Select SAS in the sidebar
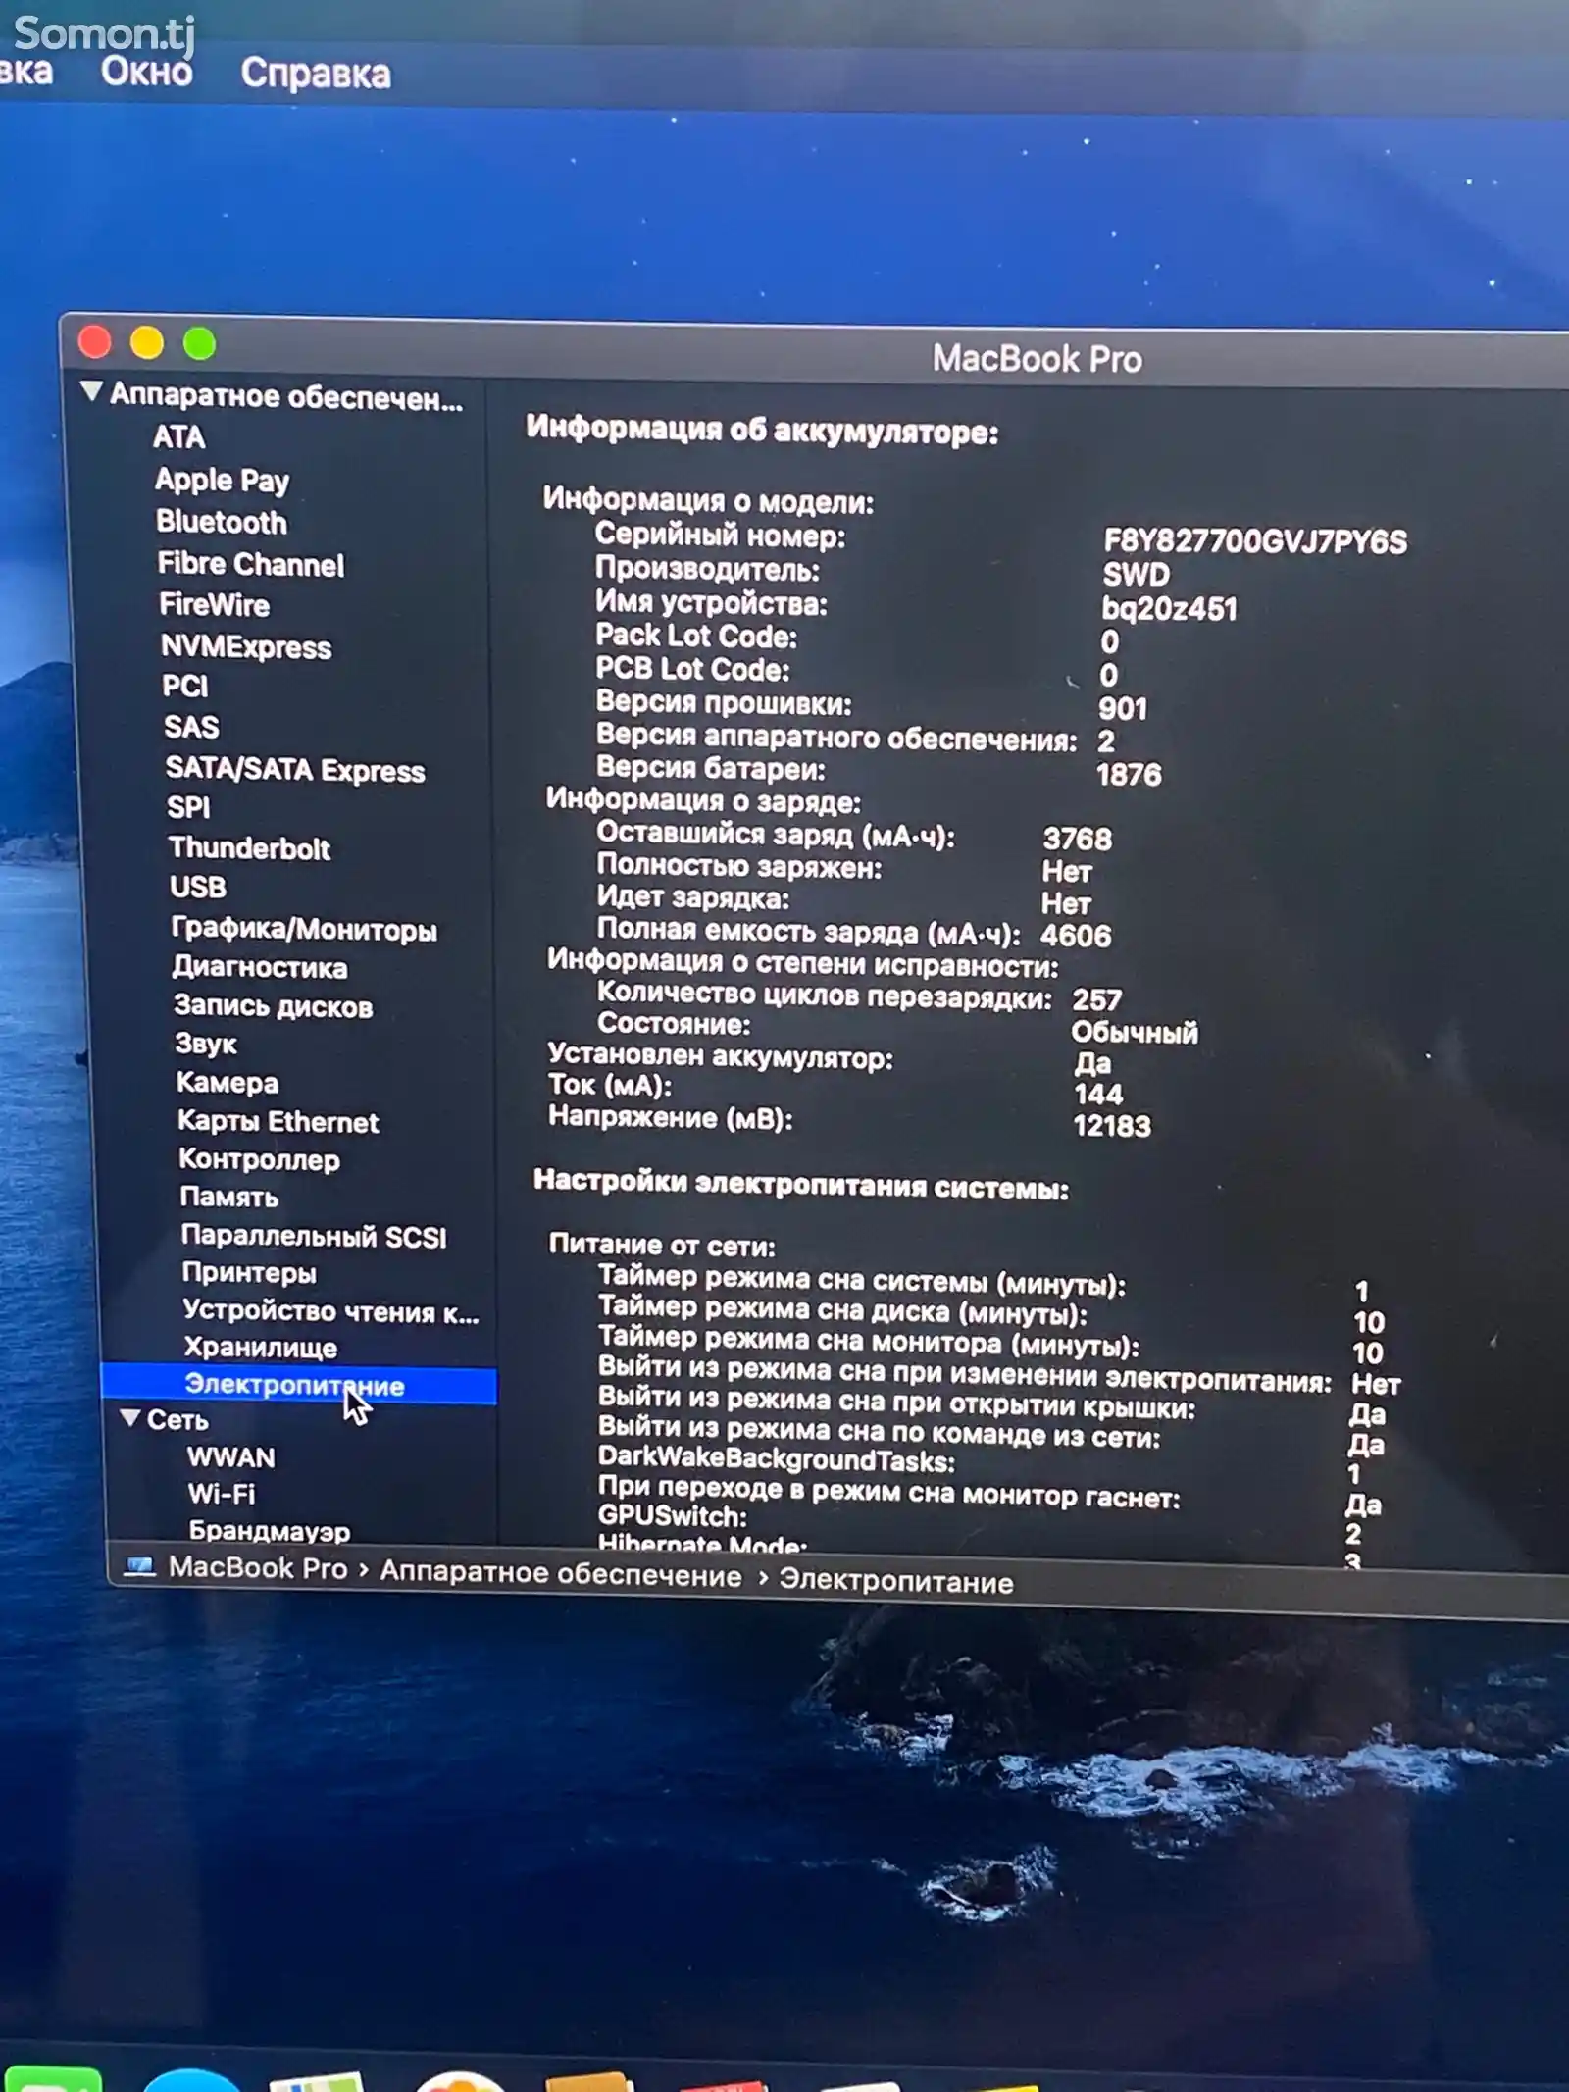The image size is (1569, 2092). (191, 727)
